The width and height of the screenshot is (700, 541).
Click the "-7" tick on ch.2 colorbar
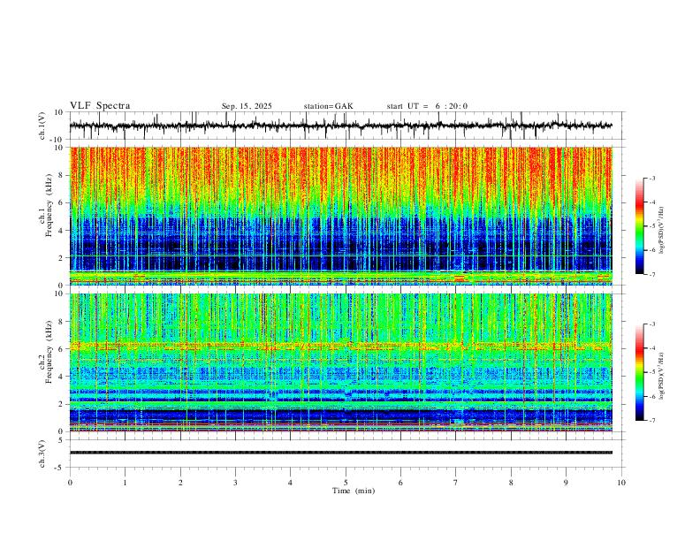(652, 421)
